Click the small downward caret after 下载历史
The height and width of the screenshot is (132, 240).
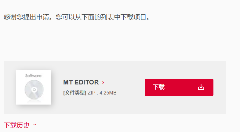(x=35, y=125)
